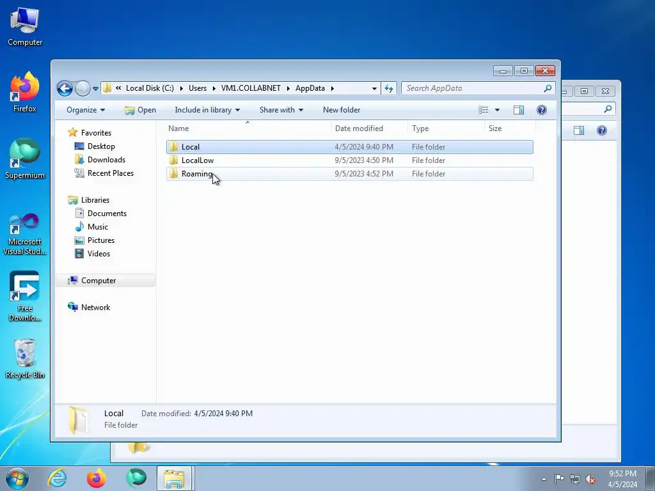655x491 pixels.
Task: Open Recent Places in the navigation pane
Action: pos(110,173)
